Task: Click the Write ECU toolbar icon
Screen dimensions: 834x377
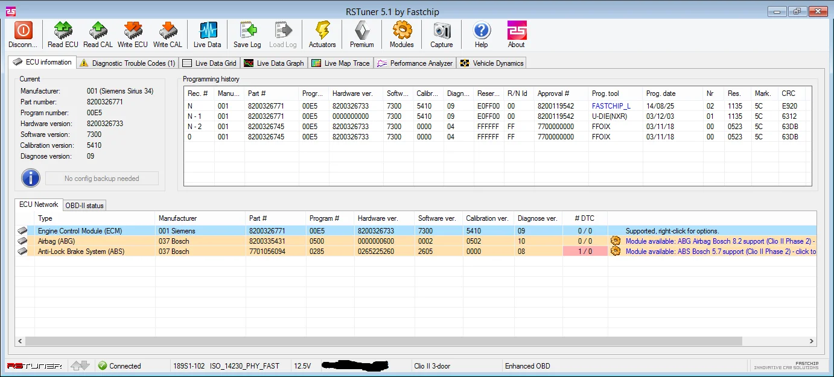Action: point(133,30)
